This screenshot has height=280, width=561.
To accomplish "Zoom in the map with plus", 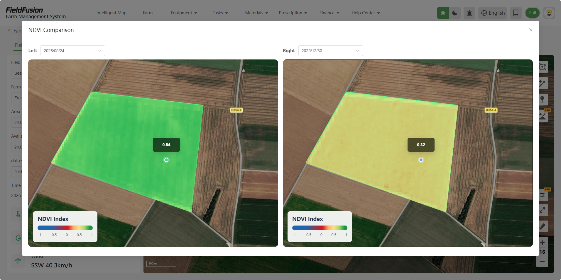I will [542, 243].
